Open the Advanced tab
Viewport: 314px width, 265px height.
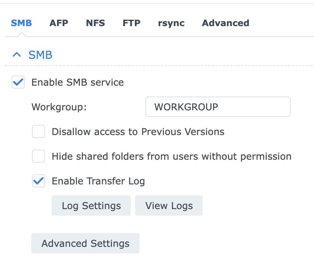pos(225,23)
